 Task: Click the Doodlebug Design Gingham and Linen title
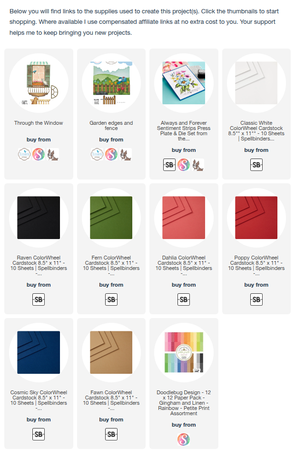(x=184, y=403)
